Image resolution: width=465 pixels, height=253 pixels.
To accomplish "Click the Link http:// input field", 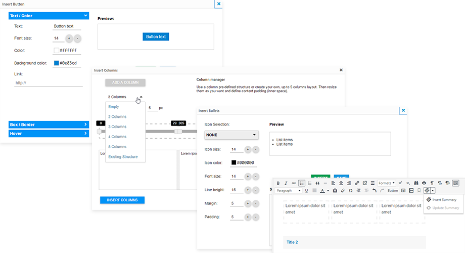I will click(49, 83).
